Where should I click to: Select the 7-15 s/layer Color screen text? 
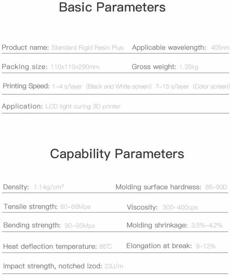pos(192,86)
